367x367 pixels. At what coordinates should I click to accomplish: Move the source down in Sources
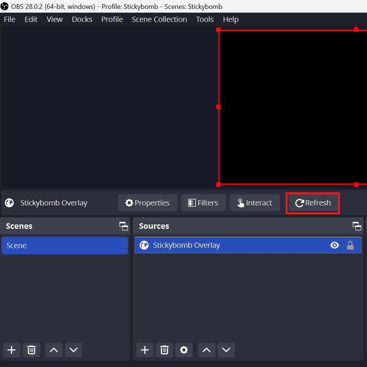[x=226, y=350]
